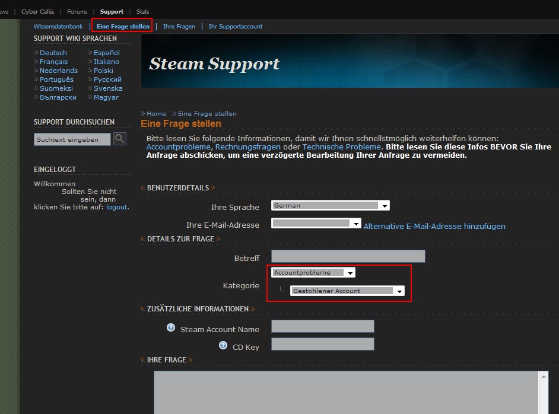Select Português wiki language

coord(56,79)
